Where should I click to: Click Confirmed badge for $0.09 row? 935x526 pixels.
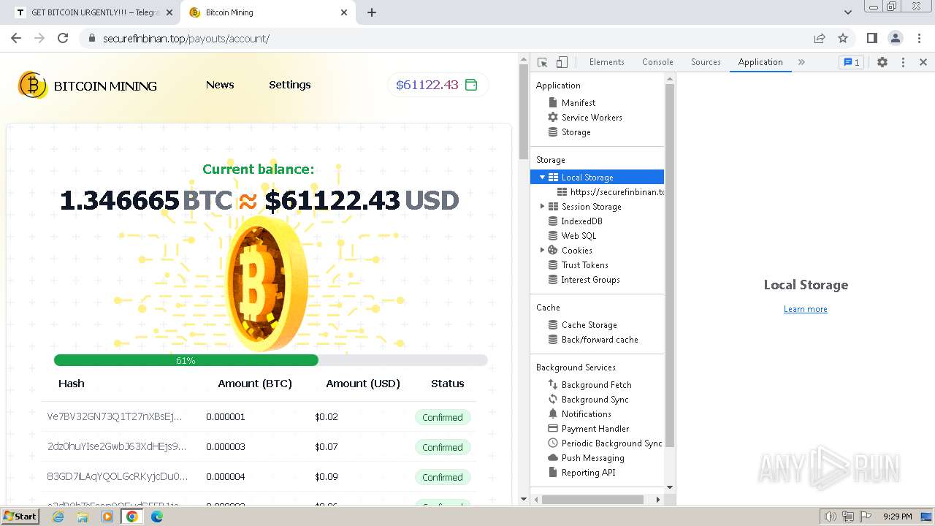[x=442, y=477]
